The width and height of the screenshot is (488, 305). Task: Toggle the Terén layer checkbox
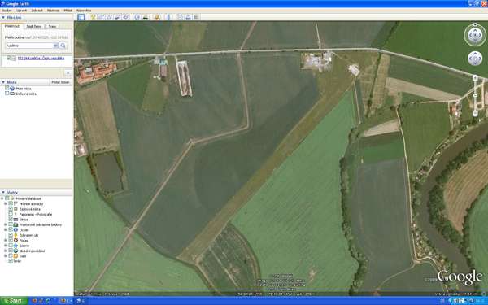pyautogui.click(x=11, y=261)
